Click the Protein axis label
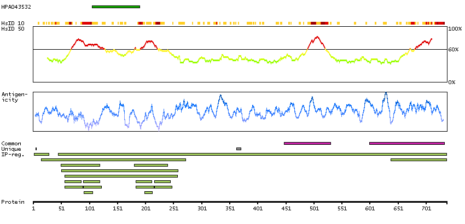465x224 pixels. [13, 202]
